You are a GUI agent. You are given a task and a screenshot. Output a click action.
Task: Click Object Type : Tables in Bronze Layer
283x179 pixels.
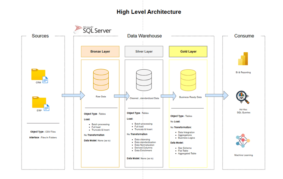[95, 114]
